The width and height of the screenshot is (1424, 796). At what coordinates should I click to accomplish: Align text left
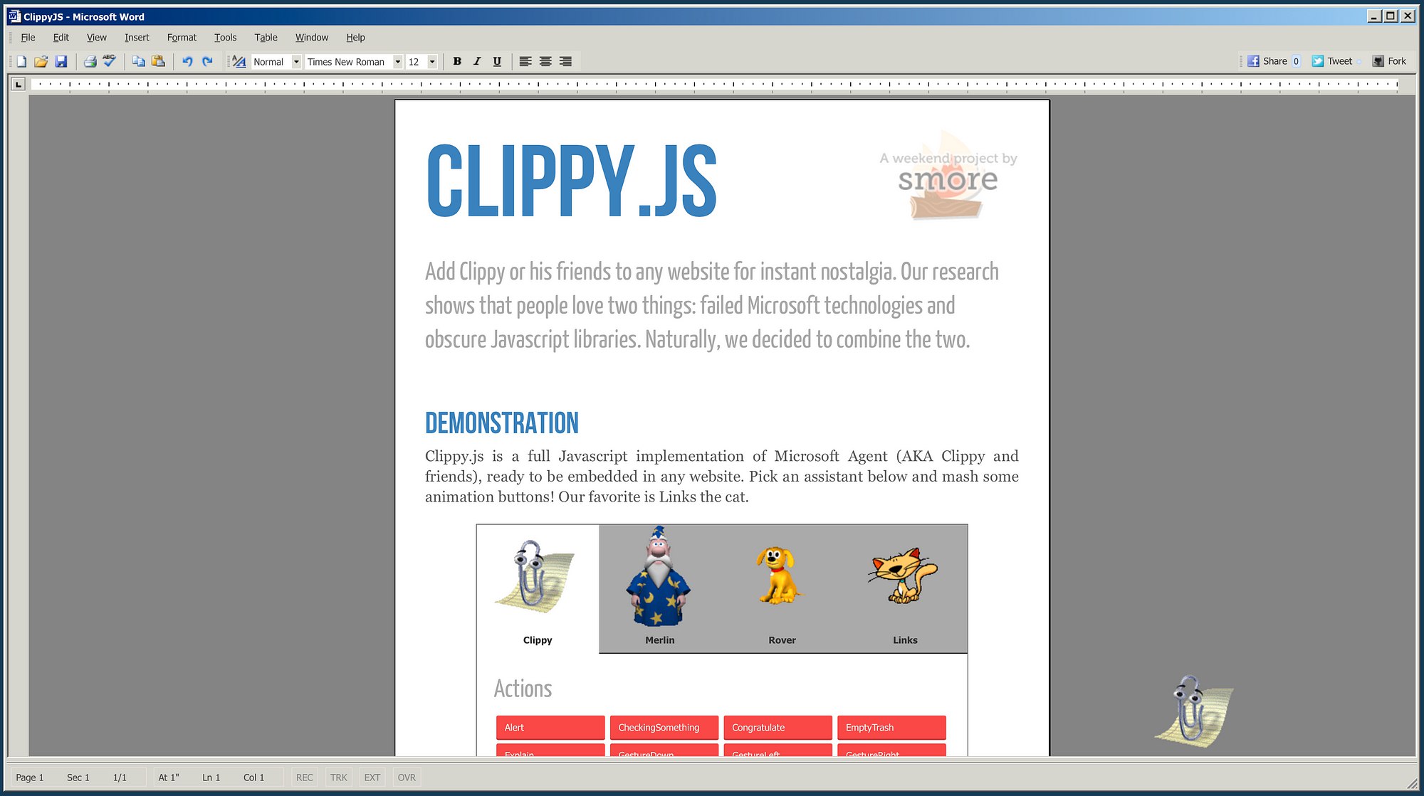tap(525, 62)
